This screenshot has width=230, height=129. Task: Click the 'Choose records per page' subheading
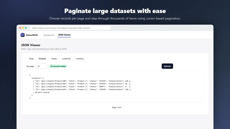[x=115, y=18]
